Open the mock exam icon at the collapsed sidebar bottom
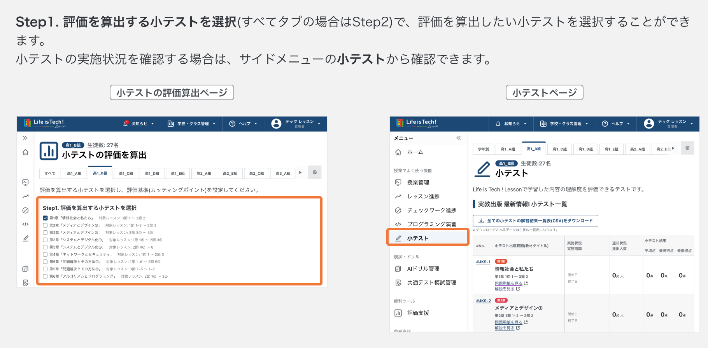Image resolution: width=708 pixels, height=348 pixels. pos(25,283)
